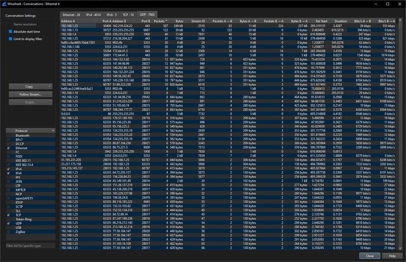
Task: Switch to the Ethernet · 28 tab
Action: pos(71,15)
